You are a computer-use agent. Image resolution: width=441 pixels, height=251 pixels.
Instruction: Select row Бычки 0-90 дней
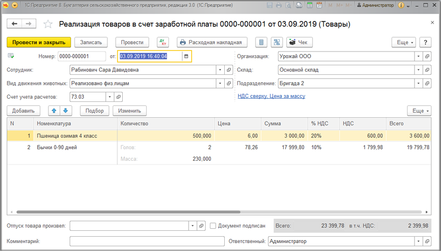point(219,153)
